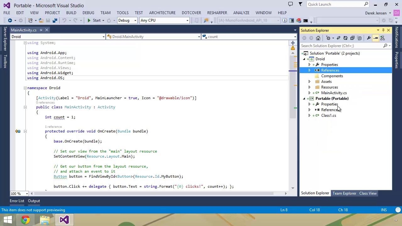Click the New Project toolbar icon

coord(30,20)
